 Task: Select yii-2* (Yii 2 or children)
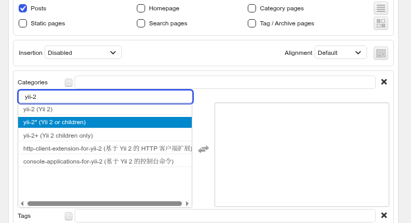point(105,122)
